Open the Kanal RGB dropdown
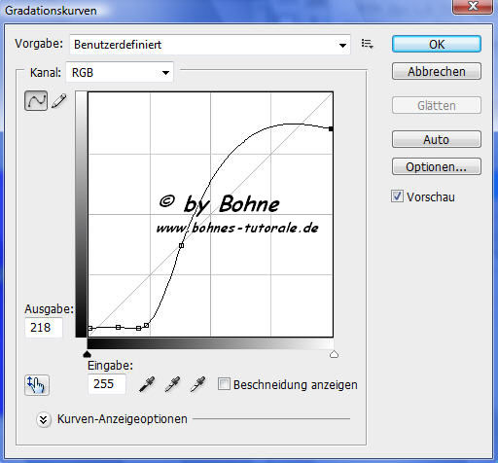Viewport: 498px width, 463px height. (x=120, y=72)
